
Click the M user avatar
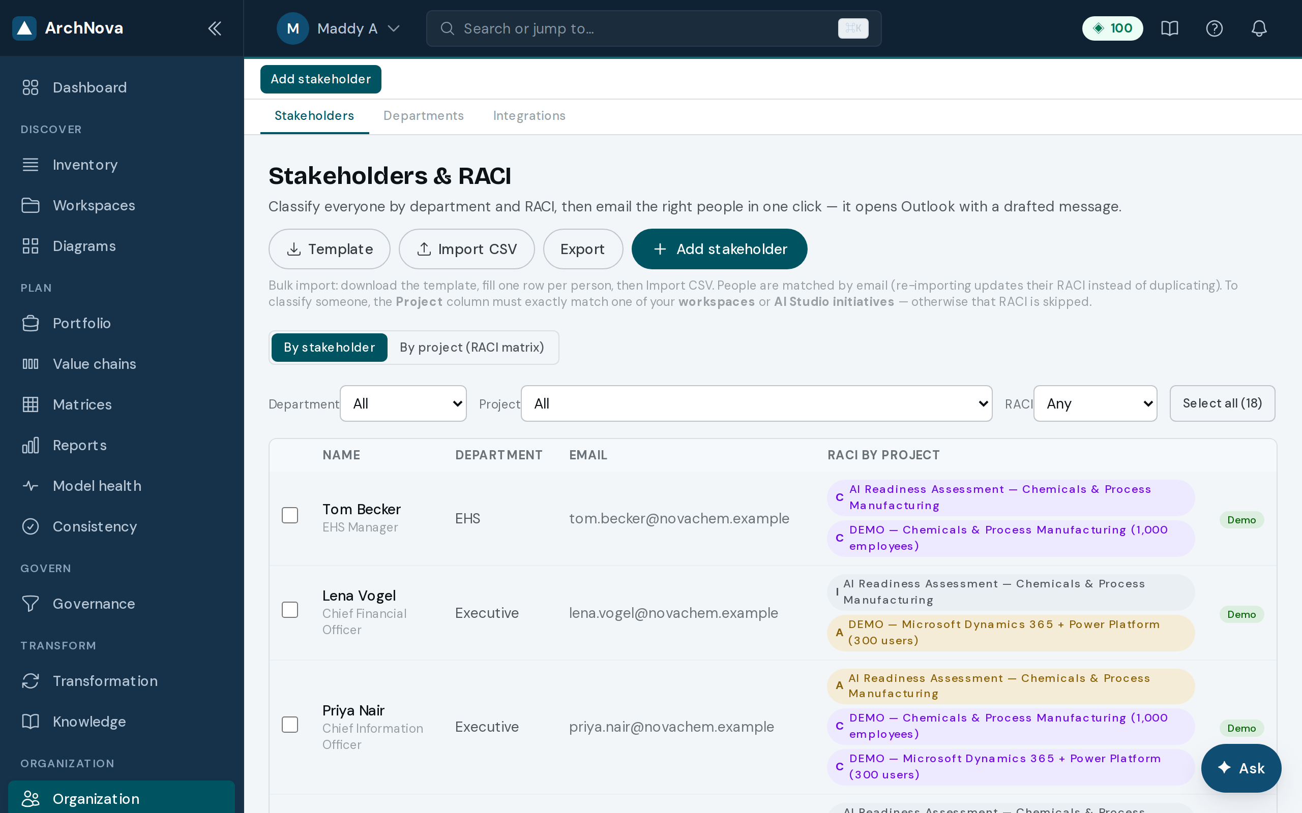[x=292, y=28]
